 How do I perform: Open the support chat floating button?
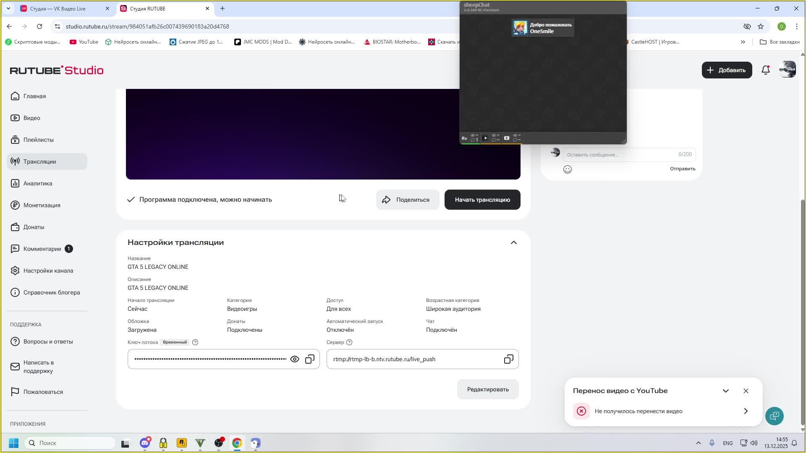point(774,416)
